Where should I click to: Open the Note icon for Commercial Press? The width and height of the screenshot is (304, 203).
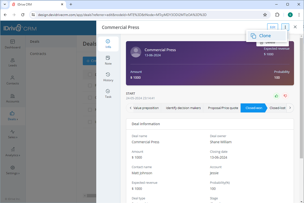(x=108, y=60)
